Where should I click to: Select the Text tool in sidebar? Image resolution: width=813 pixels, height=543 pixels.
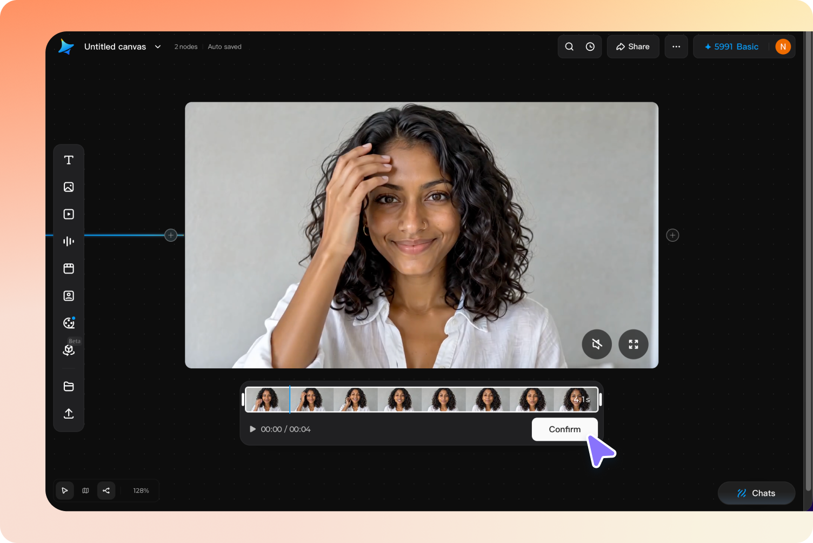click(69, 160)
